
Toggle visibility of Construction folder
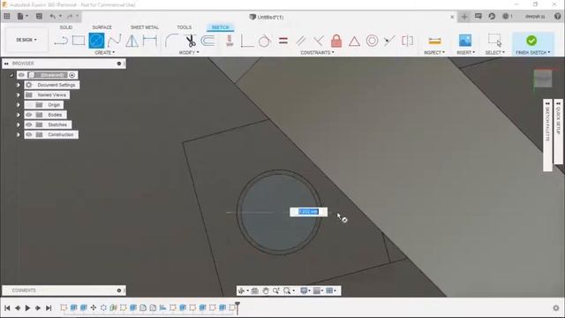pos(29,134)
